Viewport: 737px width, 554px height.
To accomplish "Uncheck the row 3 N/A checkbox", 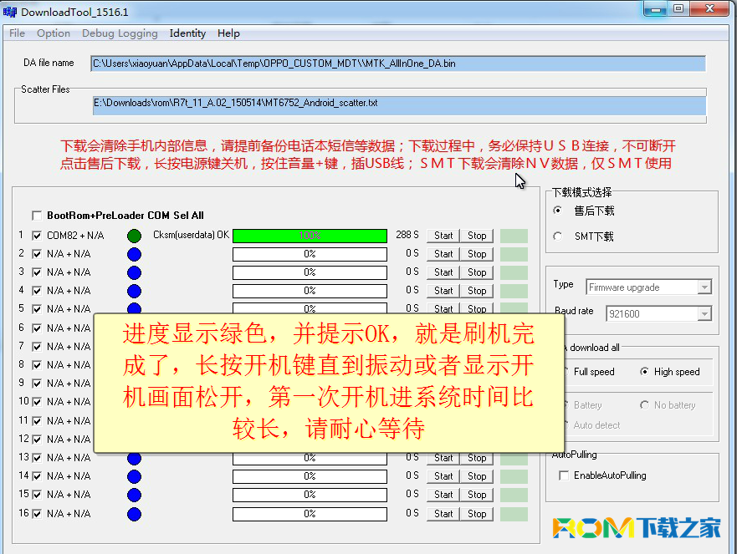I will click(x=37, y=272).
